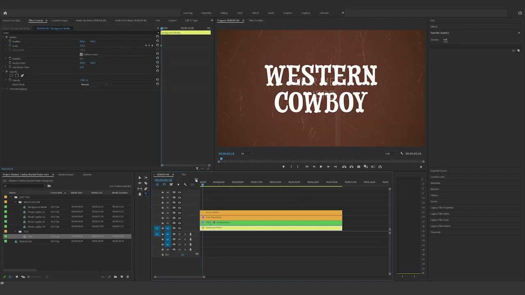Click the Program Monitor playhead marker

221,159
